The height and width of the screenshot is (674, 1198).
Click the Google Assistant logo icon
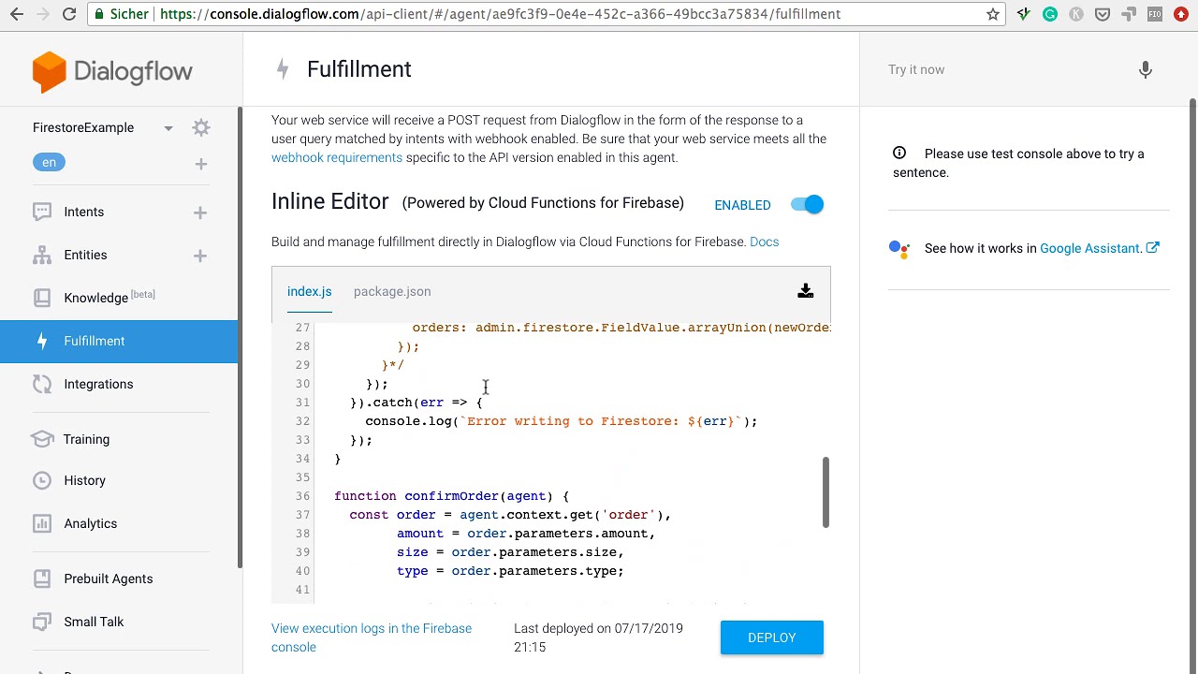pyautogui.click(x=898, y=249)
